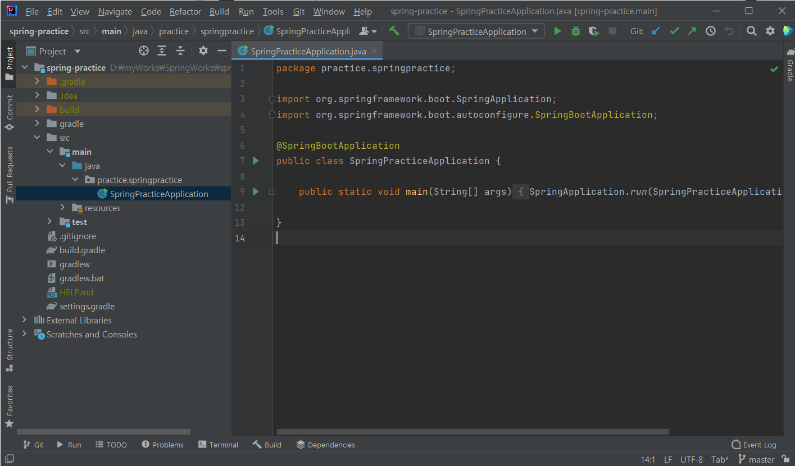The image size is (795, 466).
Task: Open the Terminal tool window
Action: pyautogui.click(x=218, y=445)
